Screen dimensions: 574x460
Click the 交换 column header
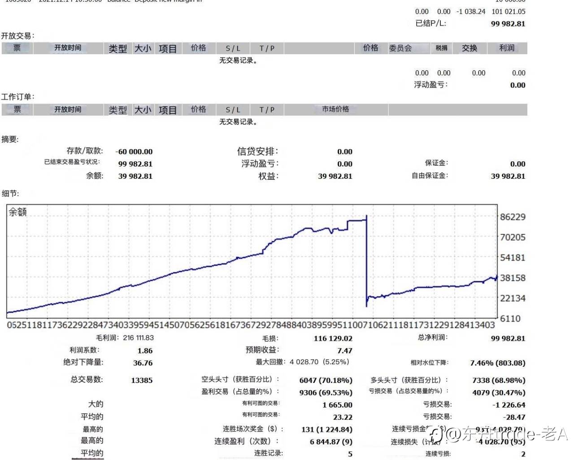tap(470, 48)
